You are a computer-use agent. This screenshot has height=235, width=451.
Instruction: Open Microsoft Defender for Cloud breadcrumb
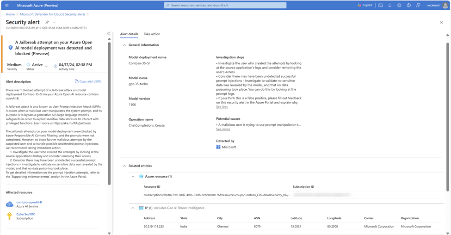pos(52,14)
